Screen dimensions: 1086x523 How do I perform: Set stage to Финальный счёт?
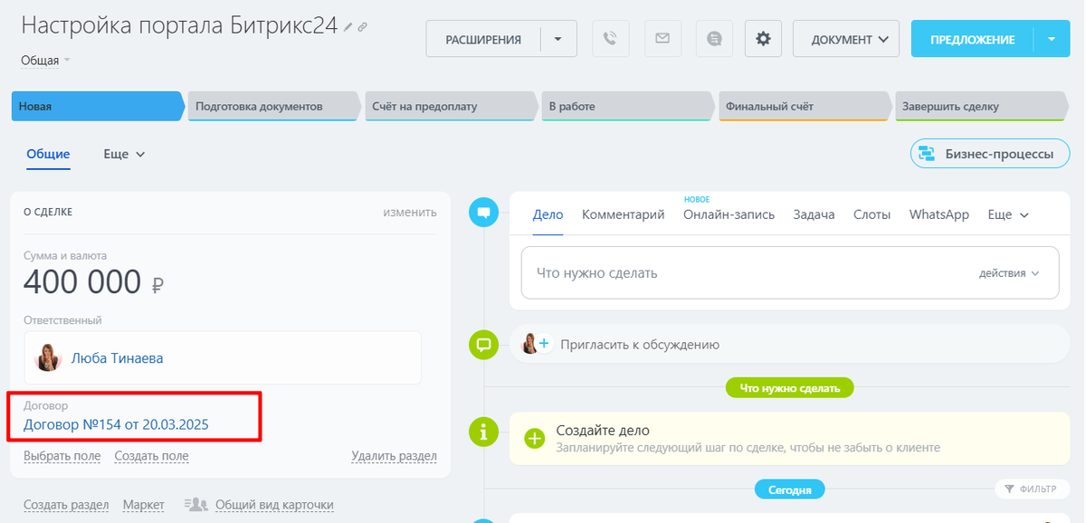[x=805, y=106]
